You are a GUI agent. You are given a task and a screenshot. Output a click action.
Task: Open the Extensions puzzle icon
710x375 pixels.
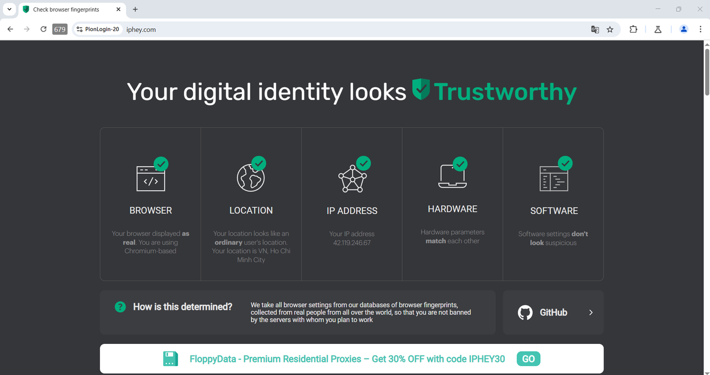(633, 29)
